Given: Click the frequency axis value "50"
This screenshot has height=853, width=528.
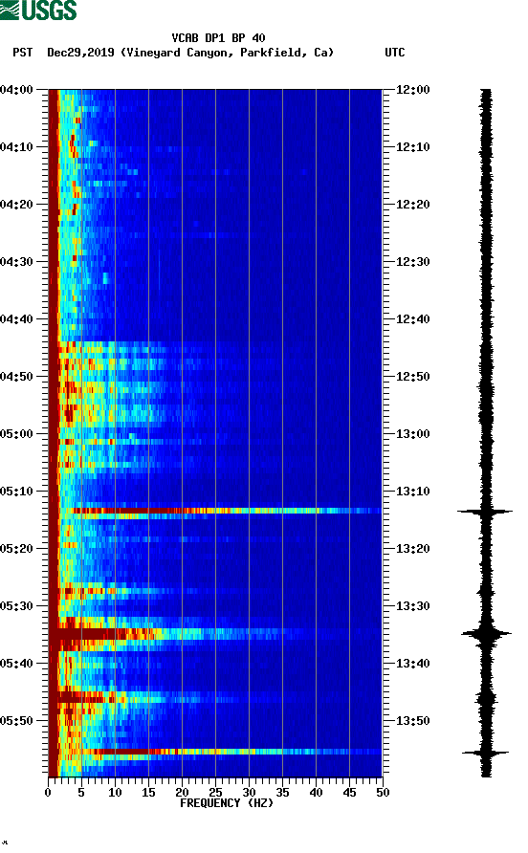Looking at the screenshot, I should (383, 793).
